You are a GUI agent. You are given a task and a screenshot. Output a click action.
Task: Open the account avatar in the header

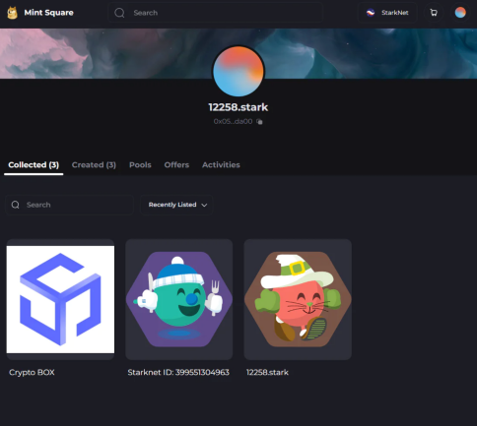click(x=460, y=13)
